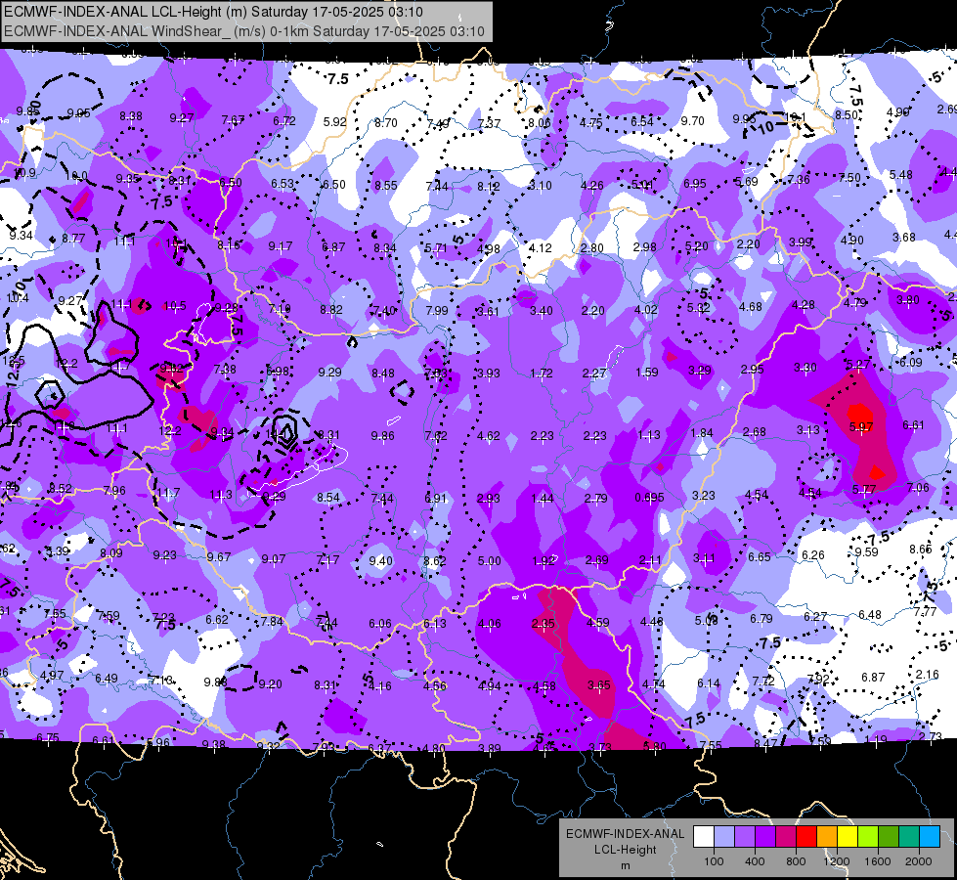Select the 1.84 grid value
957x880 pixels.
coord(702,433)
